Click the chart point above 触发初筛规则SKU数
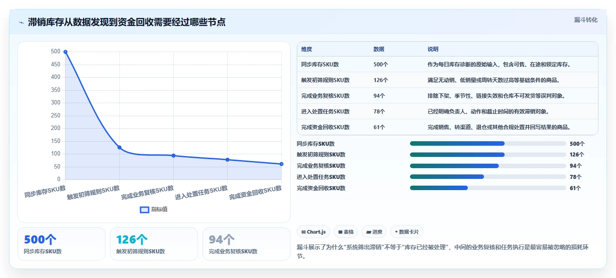This screenshot has height=278, width=616. (x=119, y=148)
